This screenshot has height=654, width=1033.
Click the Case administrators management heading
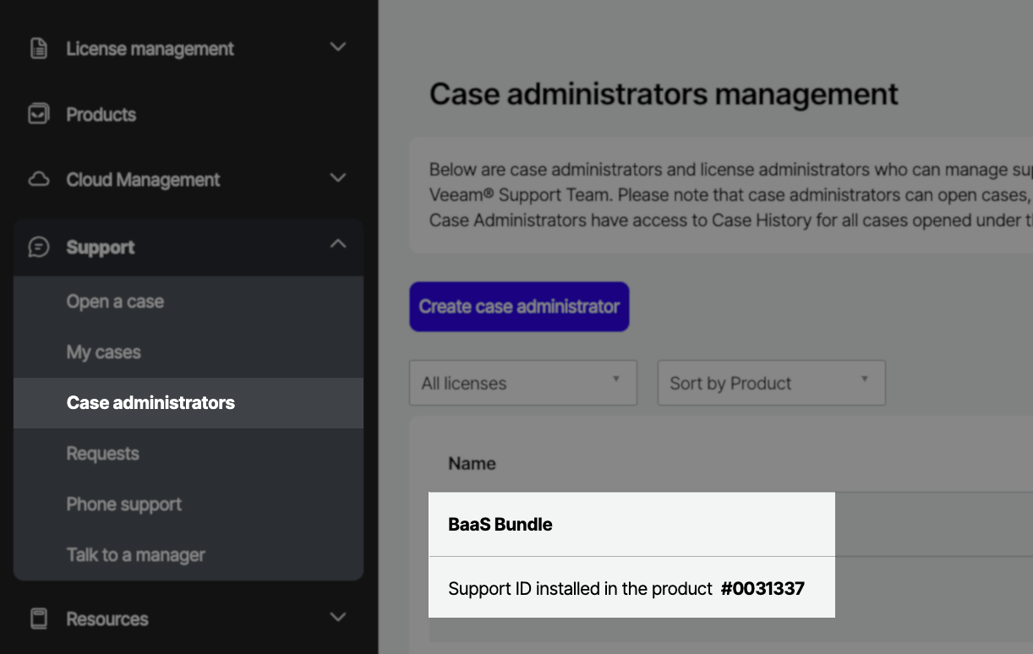click(x=664, y=94)
